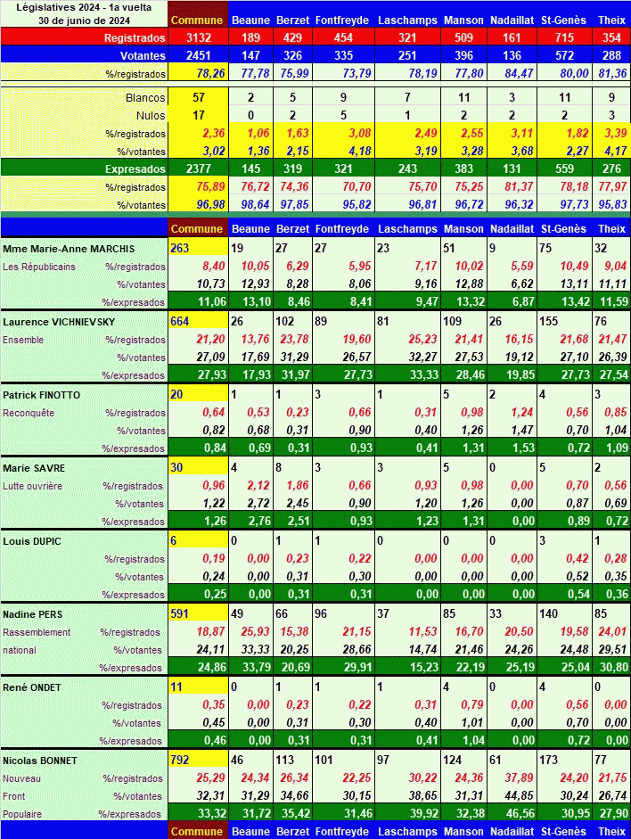Click the party label Les Républicains

(39, 267)
